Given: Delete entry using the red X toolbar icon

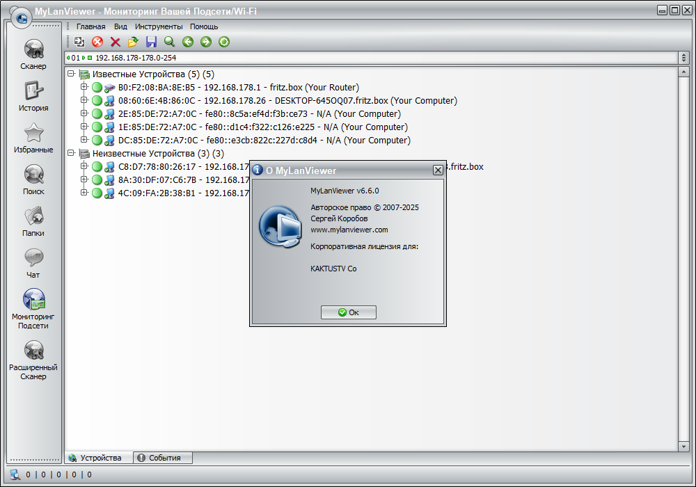Looking at the screenshot, I should tap(115, 42).
